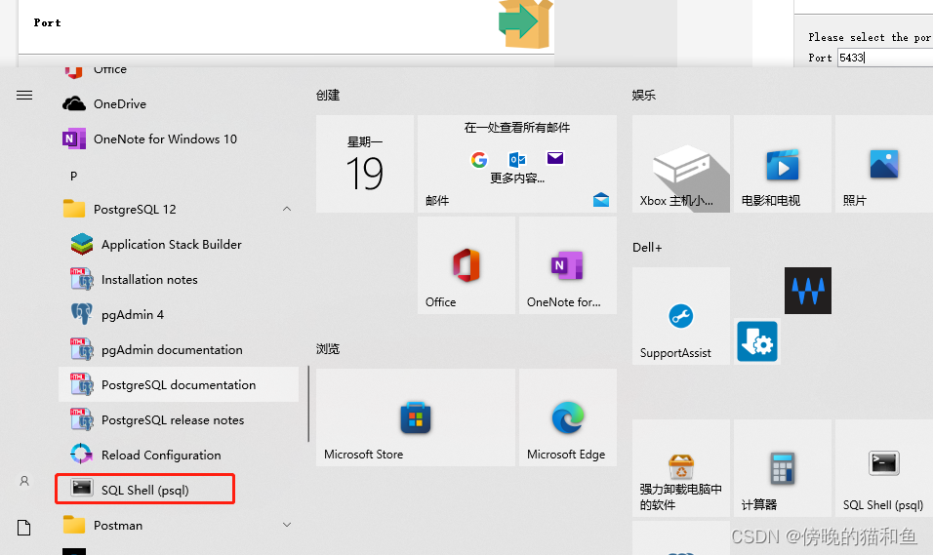Image resolution: width=933 pixels, height=555 pixels.
Task: Open the Photos tile
Action: [883, 164]
